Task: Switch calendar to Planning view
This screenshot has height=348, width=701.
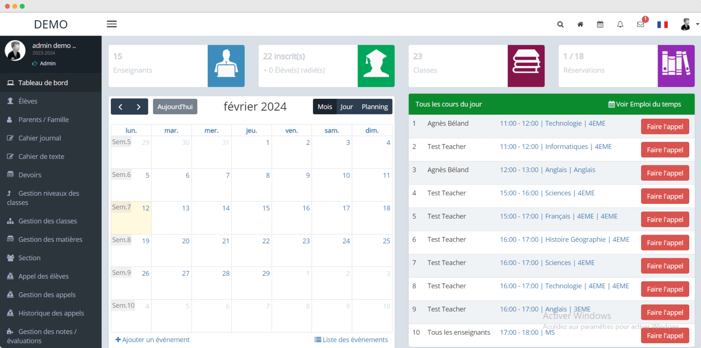Action: pyautogui.click(x=375, y=106)
